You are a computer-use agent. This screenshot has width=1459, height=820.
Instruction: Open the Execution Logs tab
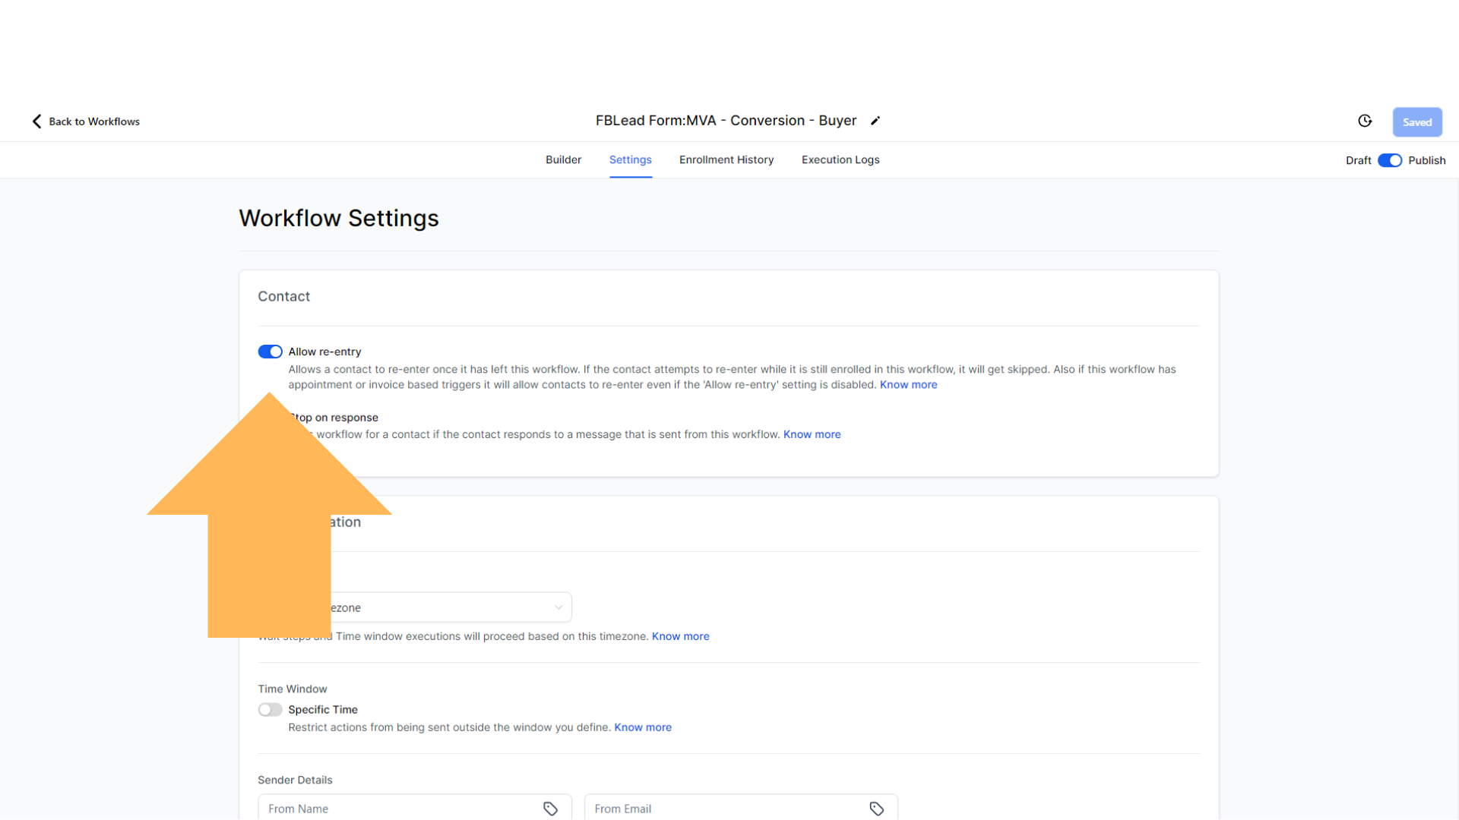840,159
